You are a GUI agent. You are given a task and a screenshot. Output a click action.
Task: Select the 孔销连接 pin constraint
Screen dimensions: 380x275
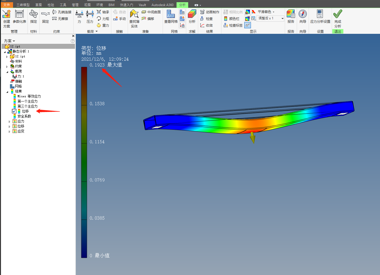62,12
